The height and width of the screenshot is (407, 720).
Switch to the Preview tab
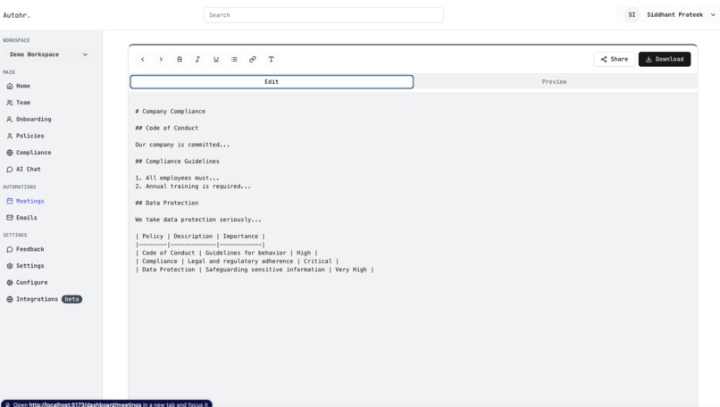(554, 82)
